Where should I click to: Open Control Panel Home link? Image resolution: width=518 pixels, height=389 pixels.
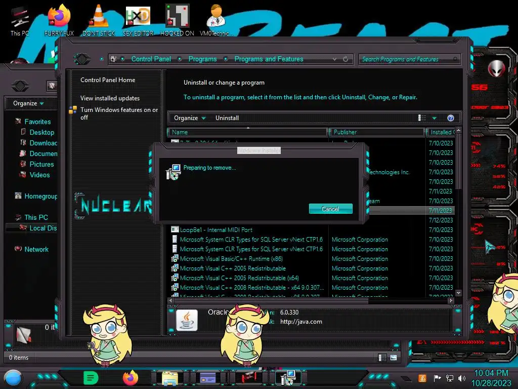point(108,80)
